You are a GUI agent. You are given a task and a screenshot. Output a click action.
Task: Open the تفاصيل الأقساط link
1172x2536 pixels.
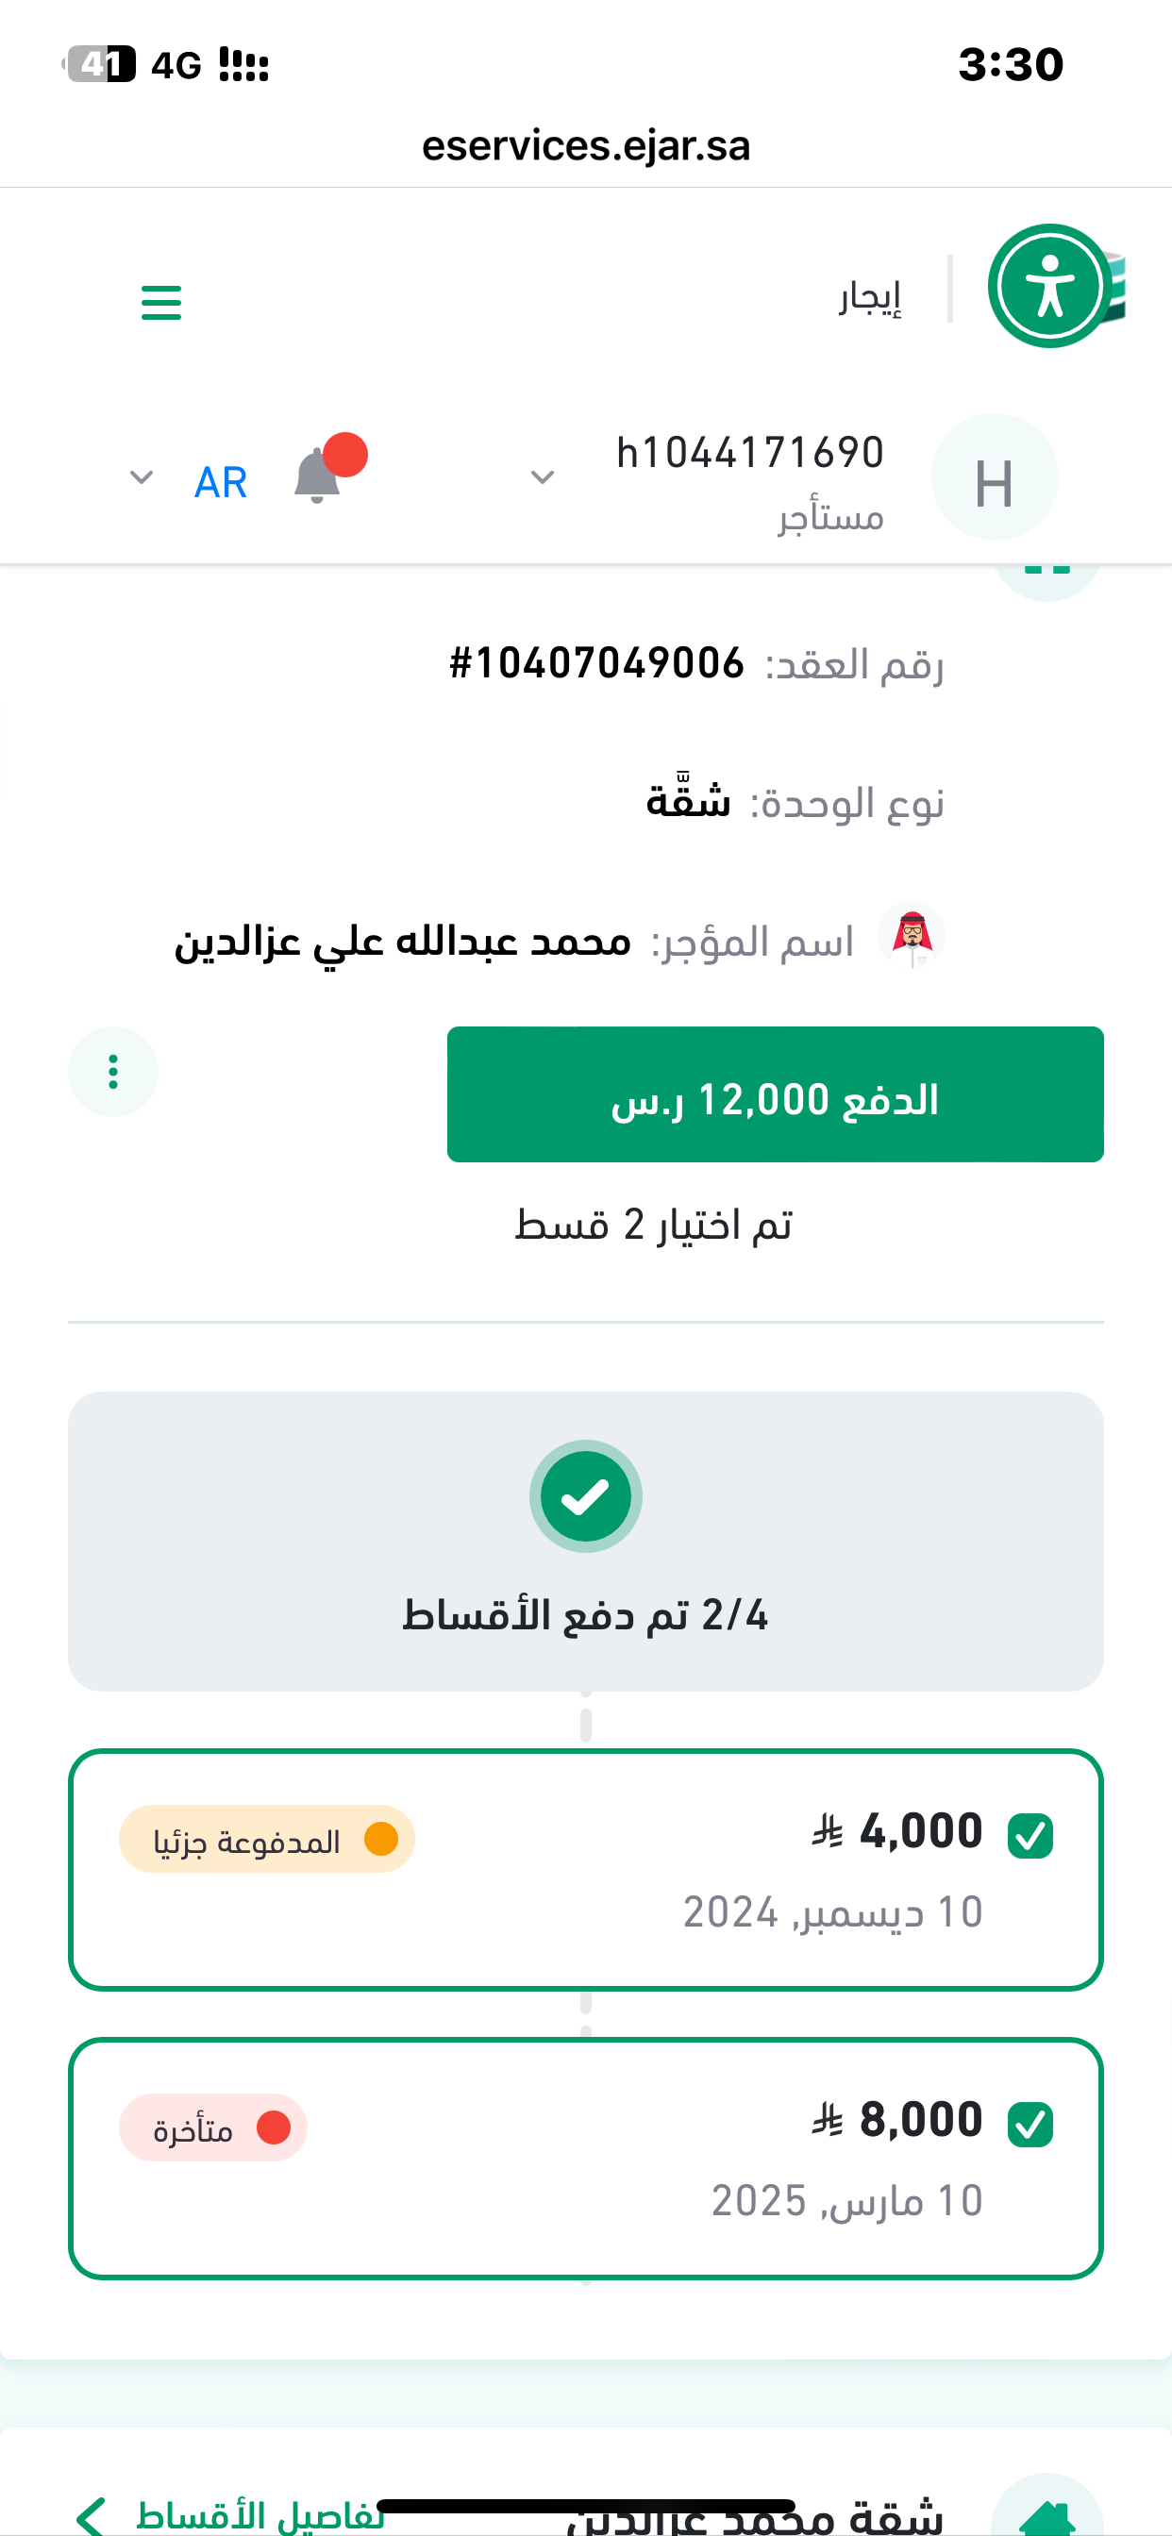pyautogui.click(x=260, y=2516)
